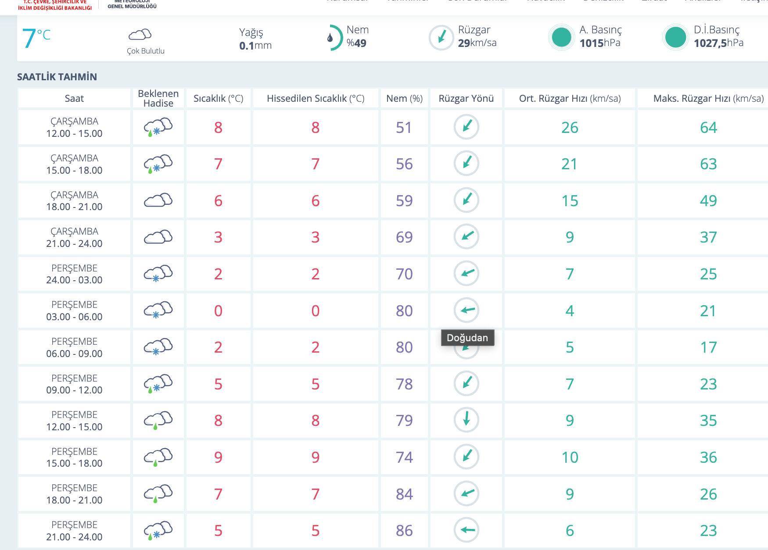Click the Hissedilen Sıcaklık column header
768x550 pixels.
click(316, 98)
